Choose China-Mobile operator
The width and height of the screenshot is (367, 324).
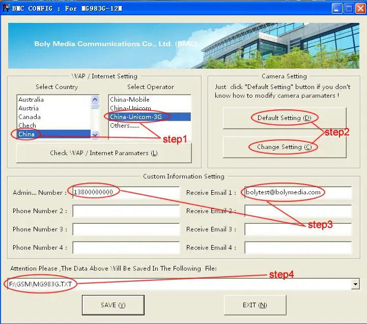tap(150, 99)
